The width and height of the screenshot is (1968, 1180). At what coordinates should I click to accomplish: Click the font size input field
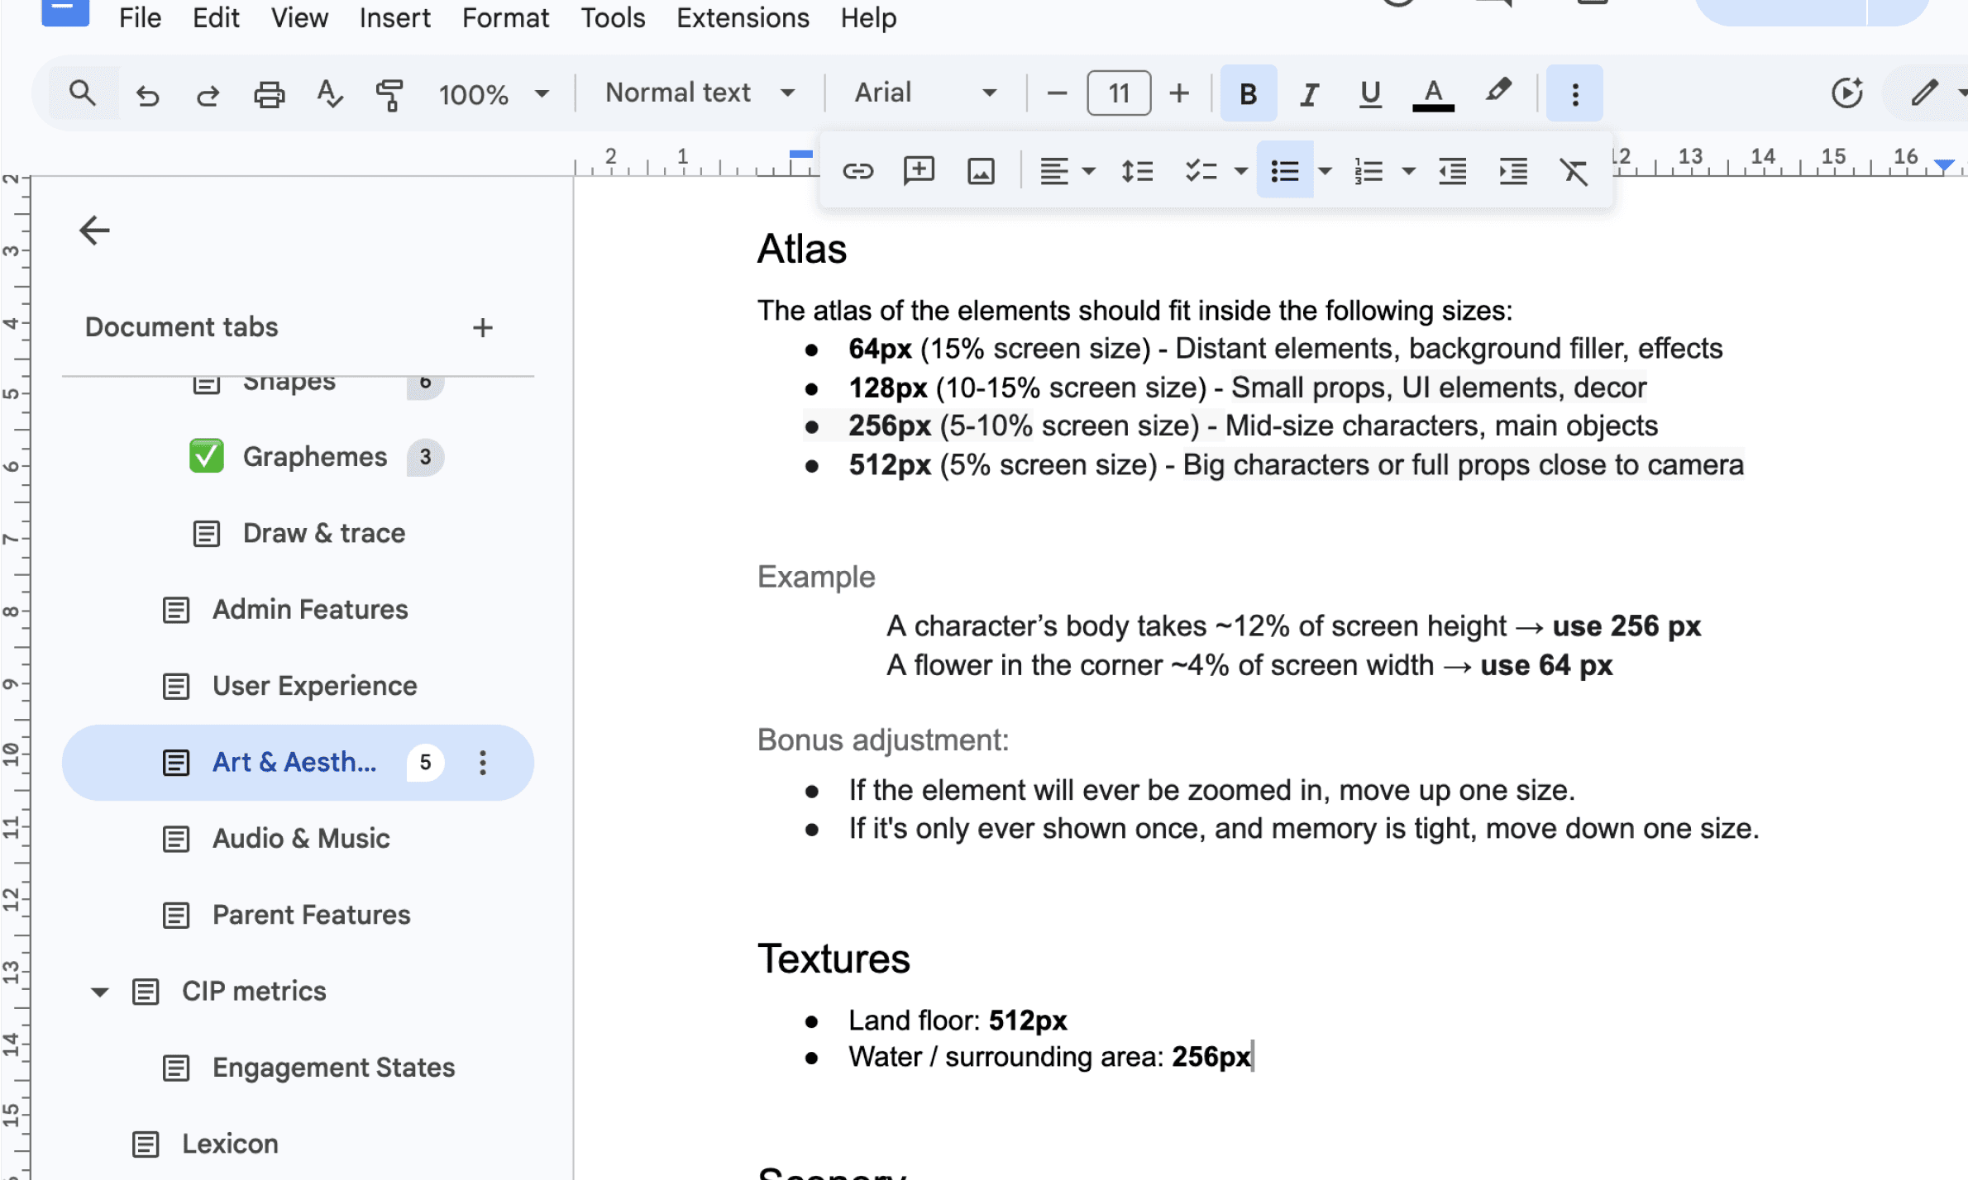(1118, 93)
